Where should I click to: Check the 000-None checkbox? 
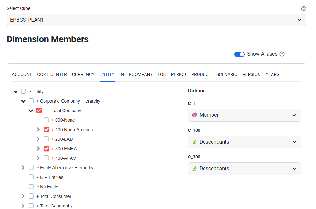pyautogui.click(x=46, y=120)
